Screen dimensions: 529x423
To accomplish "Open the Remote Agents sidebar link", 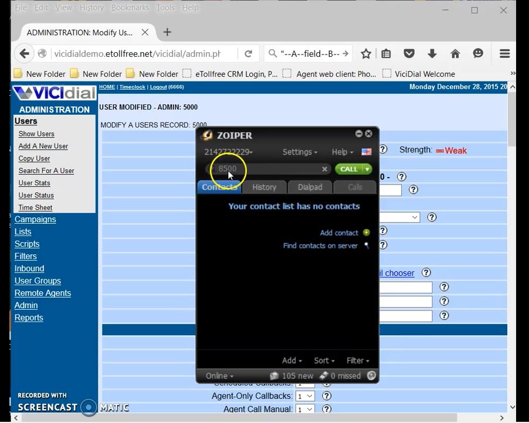I will click(42, 293).
